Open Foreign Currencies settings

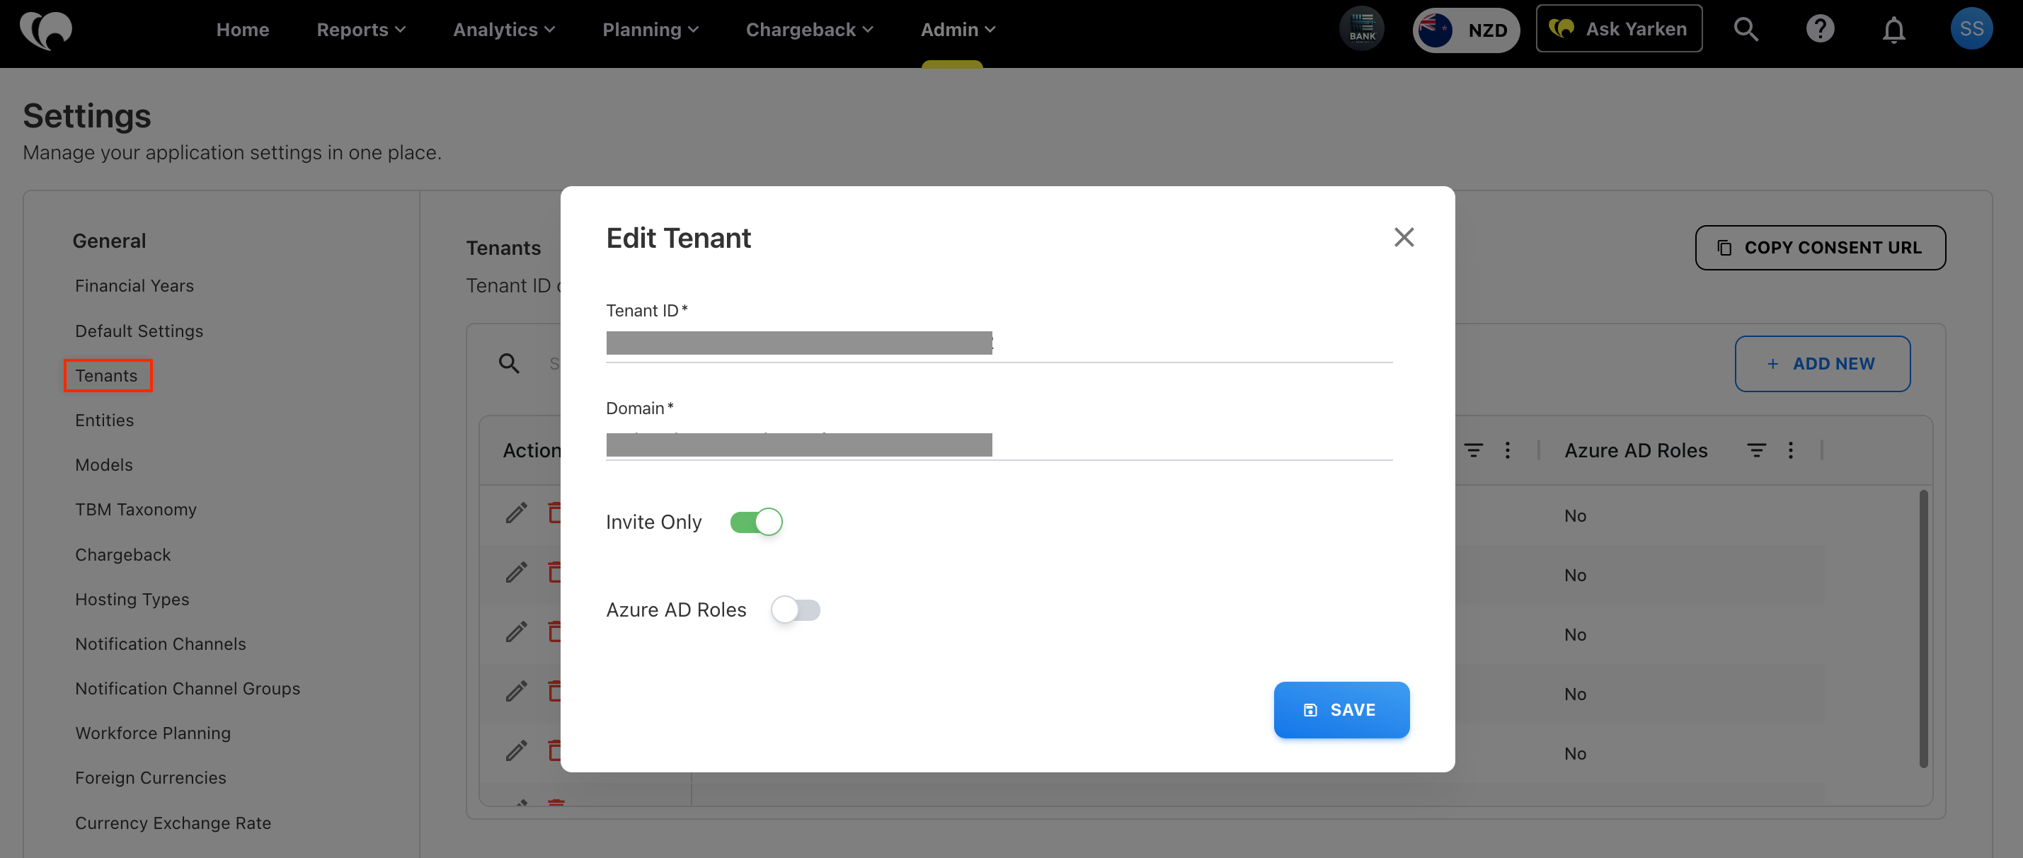(151, 778)
